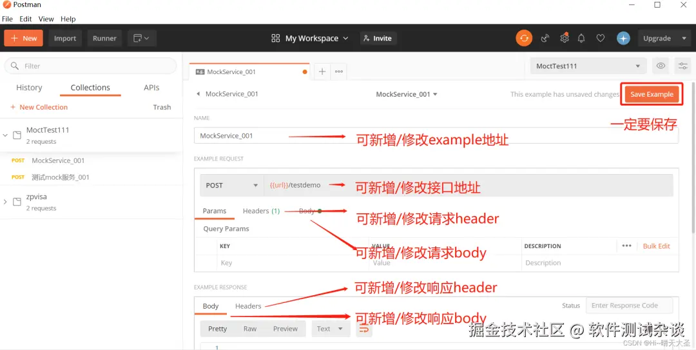Click the Enter Response Code field
Screen dimensions: 696x350
click(630, 306)
